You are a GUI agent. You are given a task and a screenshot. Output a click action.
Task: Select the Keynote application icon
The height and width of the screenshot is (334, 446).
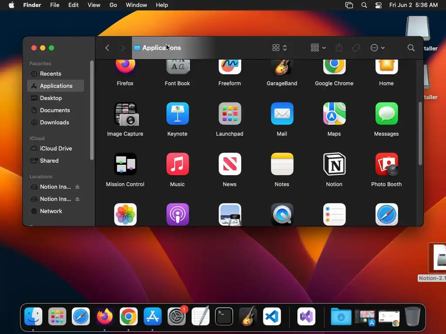click(x=178, y=114)
